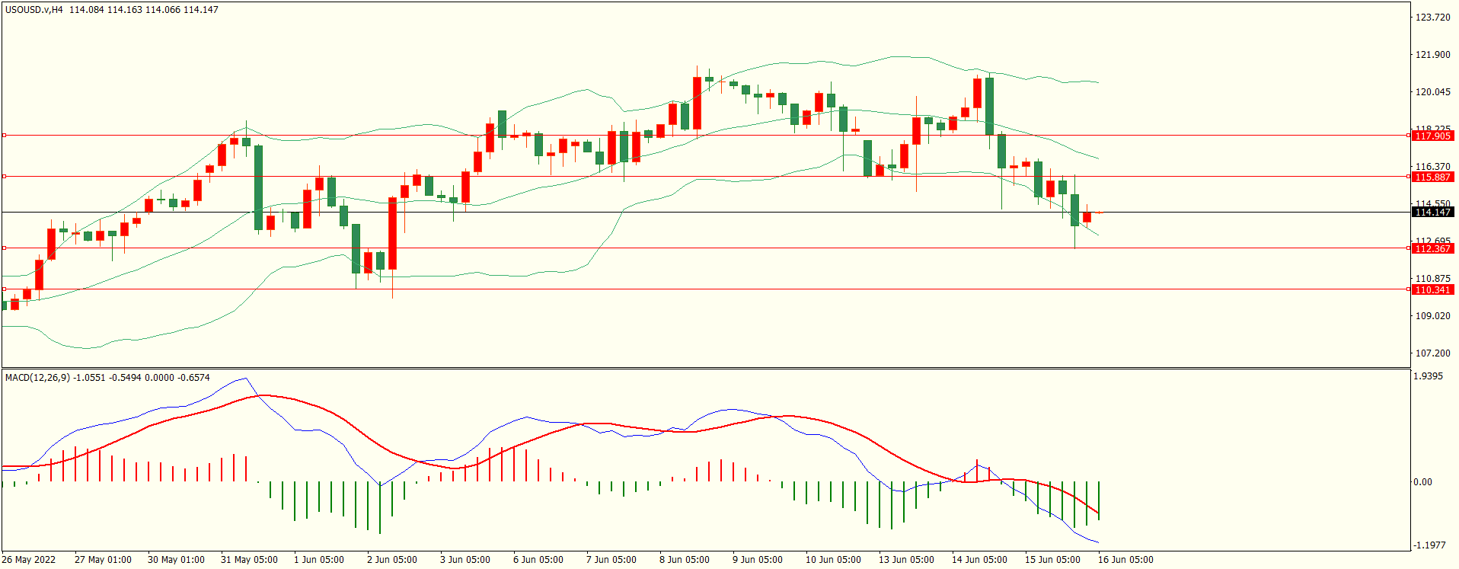The width and height of the screenshot is (1459, 569).
Task: Click the -1.1977 MACD scale label
Action: click(x=1429, y=545)
